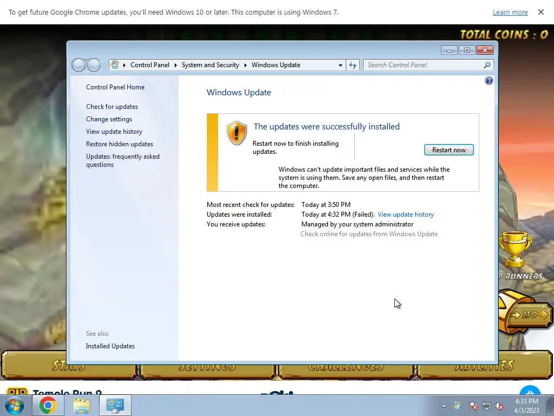Select System and Security breadcrumb
The image size is (554, 416).
[x=210, y=65]
